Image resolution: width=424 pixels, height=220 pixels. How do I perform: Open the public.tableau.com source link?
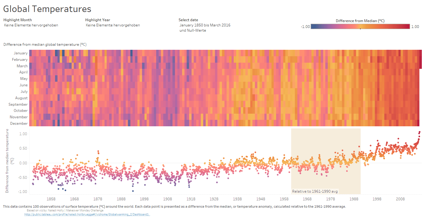pos(87,214)
